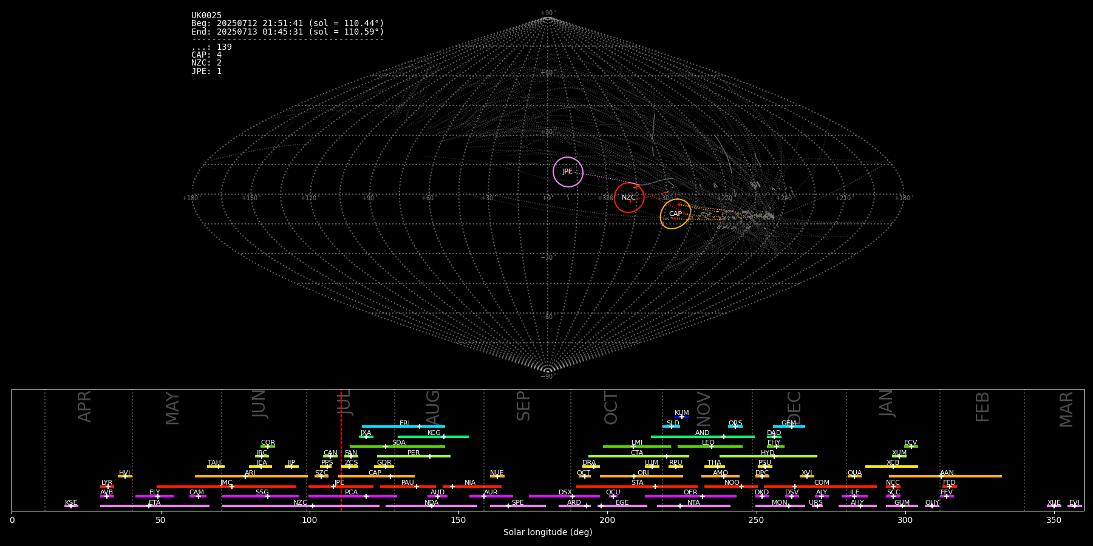Viewport: 1093px width, 546px height.
Task: Click the yellow XCB shower bar
Action: pos(891,466)
